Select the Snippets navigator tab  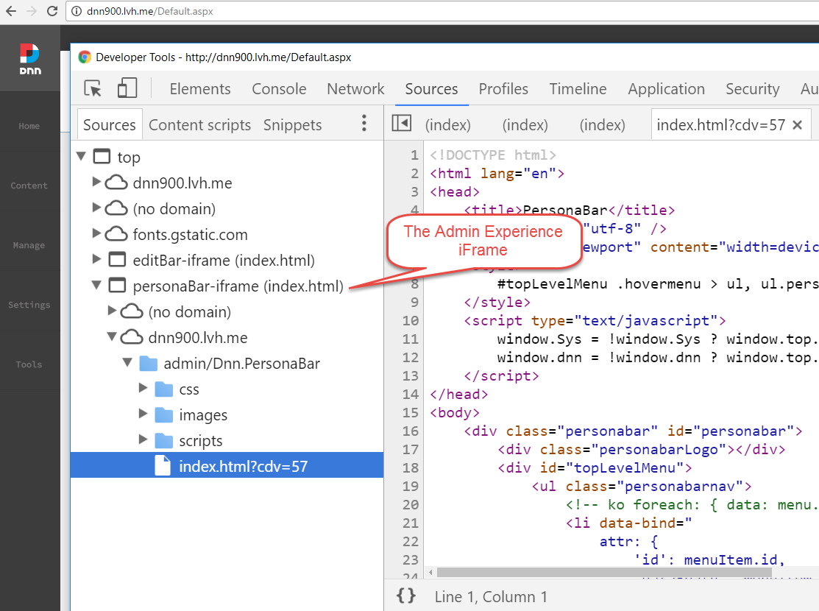coord(293,125)
